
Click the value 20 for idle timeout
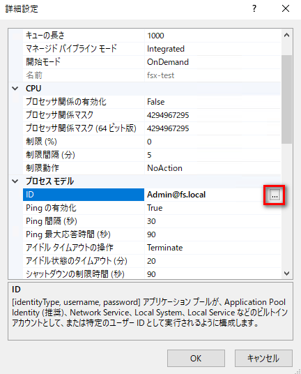[x=151, y=261]
